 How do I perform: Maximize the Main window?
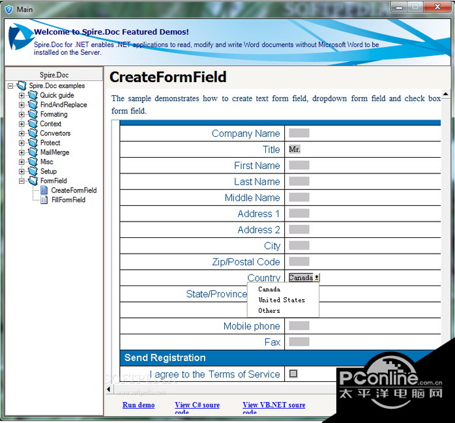tap(415, 7)
